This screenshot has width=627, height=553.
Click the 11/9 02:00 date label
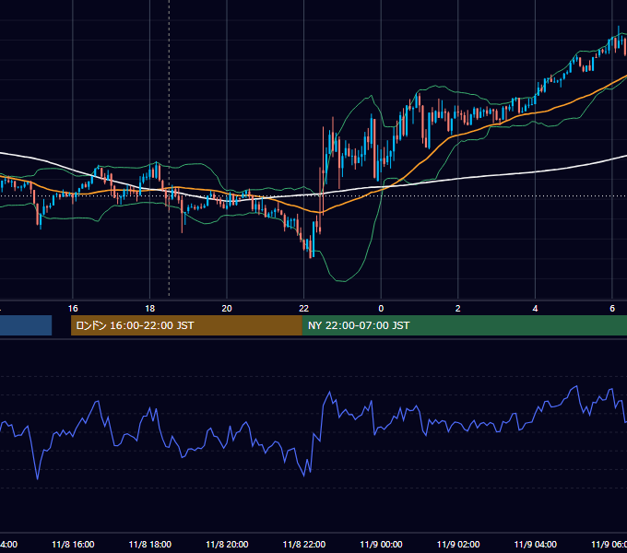[x=458, y=545]
